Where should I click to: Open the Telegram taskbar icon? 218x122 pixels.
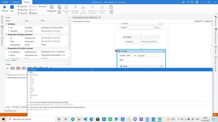[x=73, y=119]
